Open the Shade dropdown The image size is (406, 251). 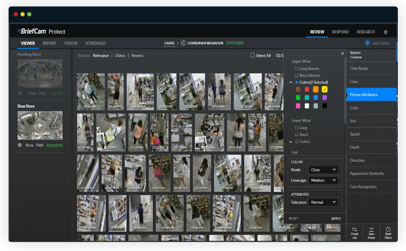(323, 170)
